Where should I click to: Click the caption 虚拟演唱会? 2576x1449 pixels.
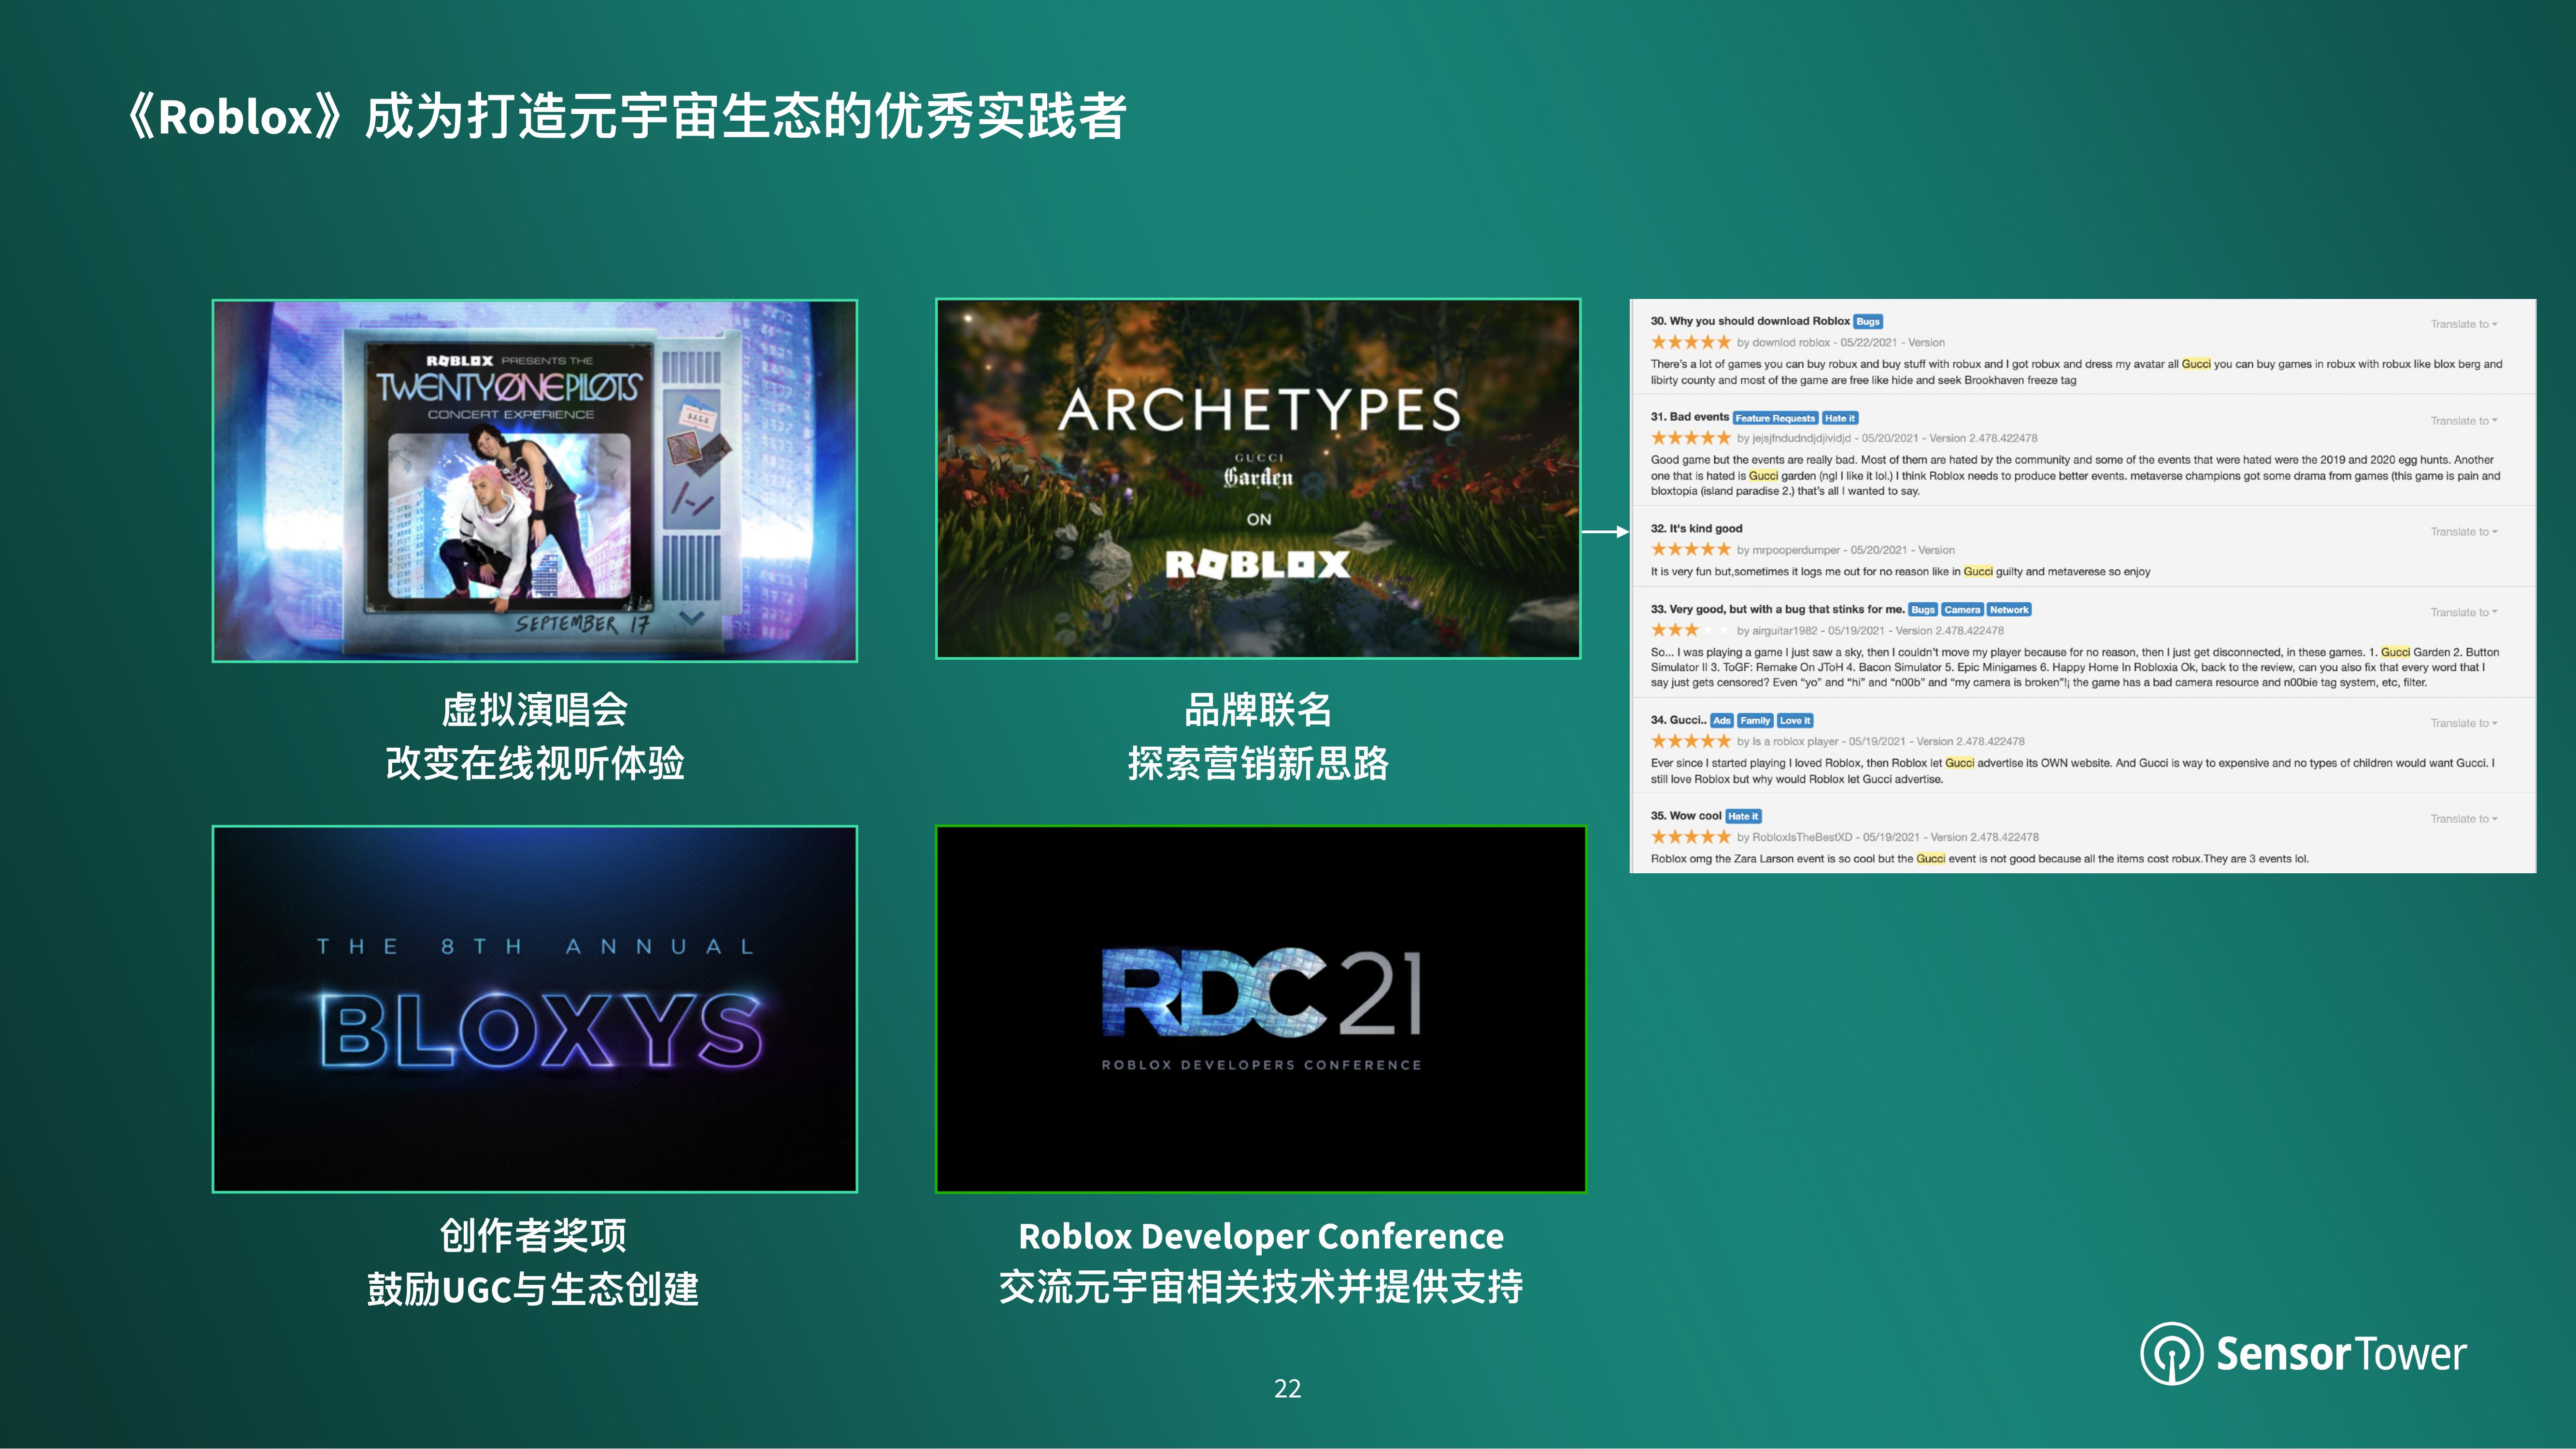click(x=535, y=710)
